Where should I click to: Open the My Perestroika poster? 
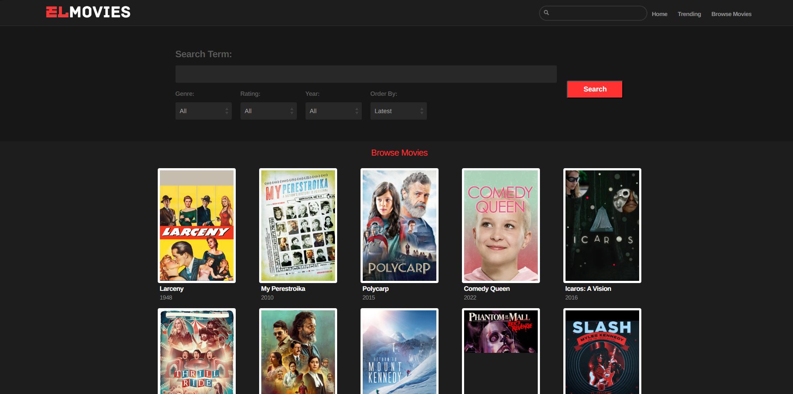[x=298, y=225]
